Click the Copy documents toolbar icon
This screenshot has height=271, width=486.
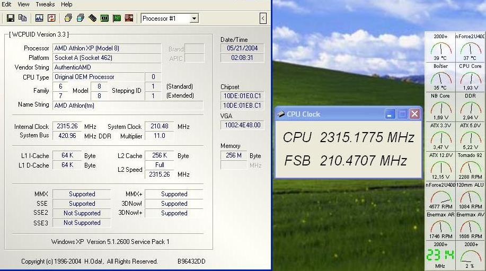click(x=22, y=18)
